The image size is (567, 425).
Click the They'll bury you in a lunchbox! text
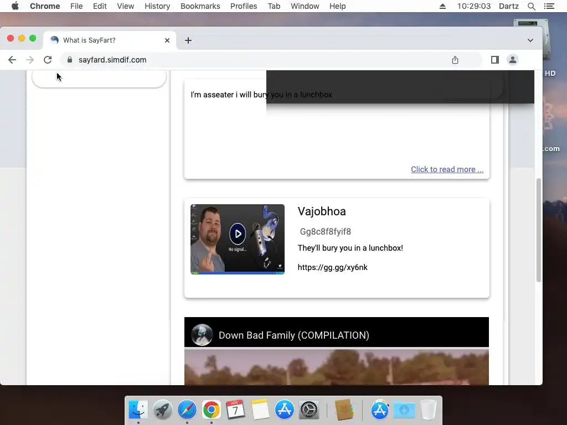pyautogui.click(x=350, y=248)
